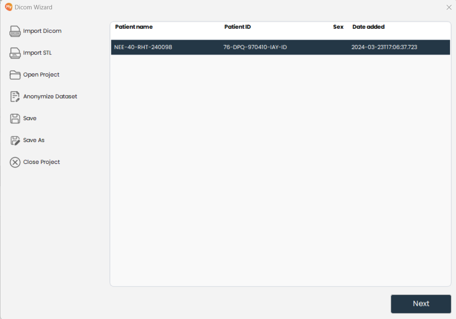This screenshot has height=319, width=456.
Task: Click the Import STL icon
Action: (15, 53)
